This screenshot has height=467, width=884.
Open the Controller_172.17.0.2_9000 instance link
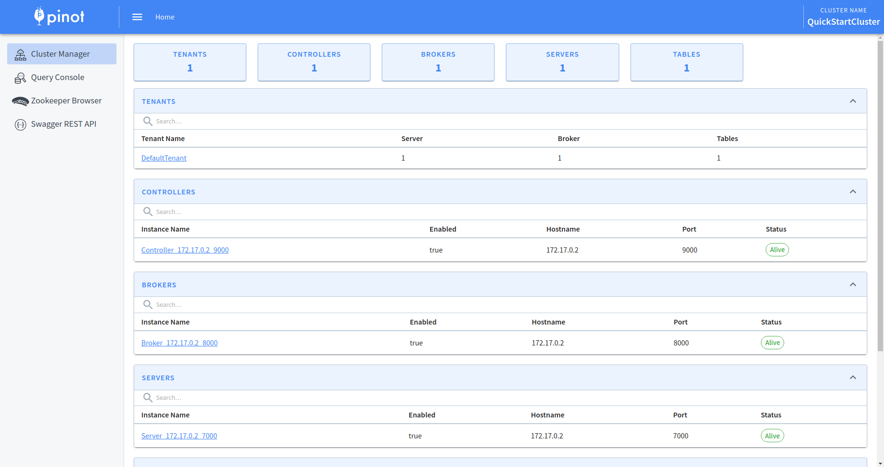coord(185,250)
